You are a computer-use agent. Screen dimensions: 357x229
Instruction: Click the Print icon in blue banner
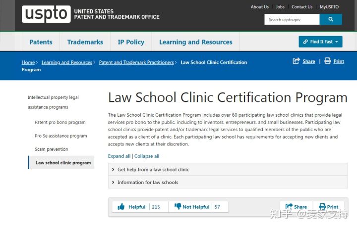(328, 61)
